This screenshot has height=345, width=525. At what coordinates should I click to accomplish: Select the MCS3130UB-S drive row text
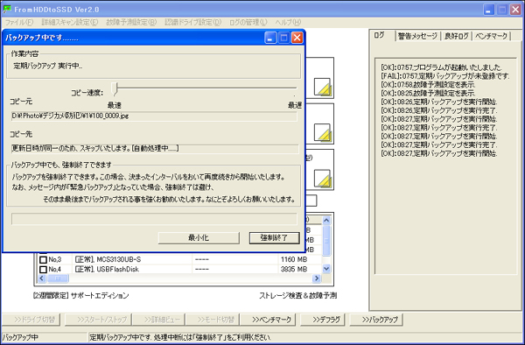pyautogui.click(x=108, y=259)
